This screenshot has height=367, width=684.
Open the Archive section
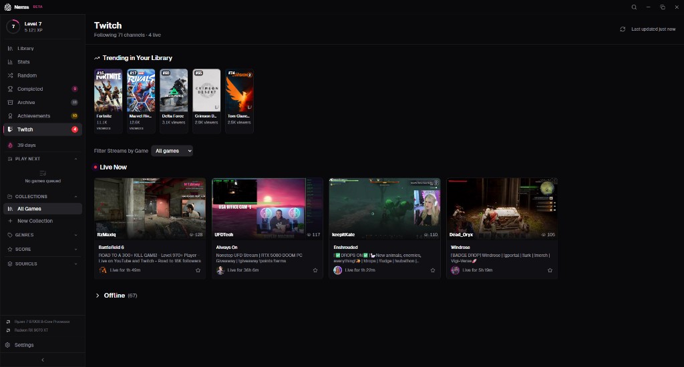[x=42, y=103]
